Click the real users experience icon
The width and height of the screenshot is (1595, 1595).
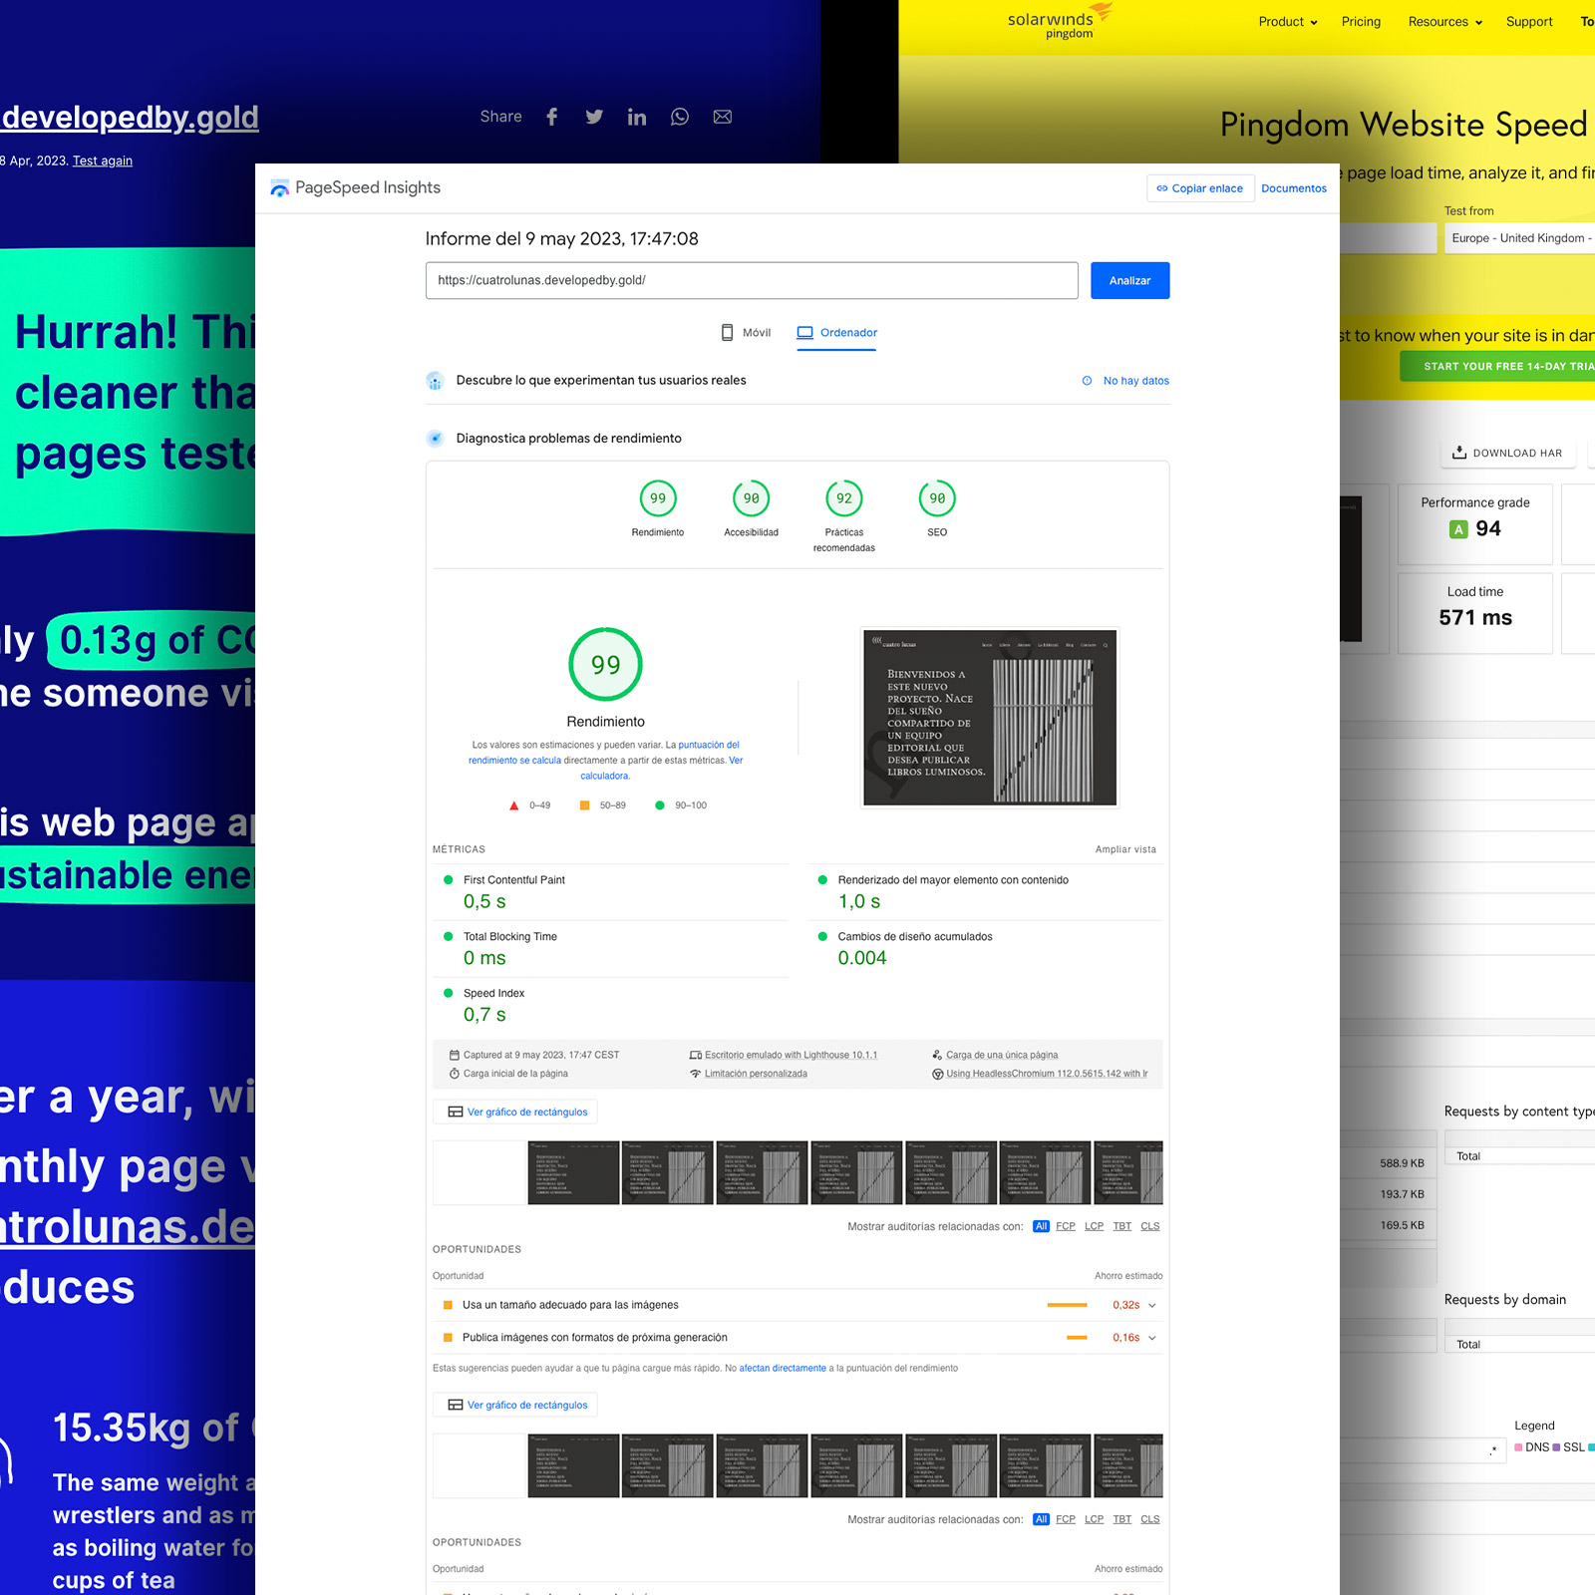coord(435,381)
